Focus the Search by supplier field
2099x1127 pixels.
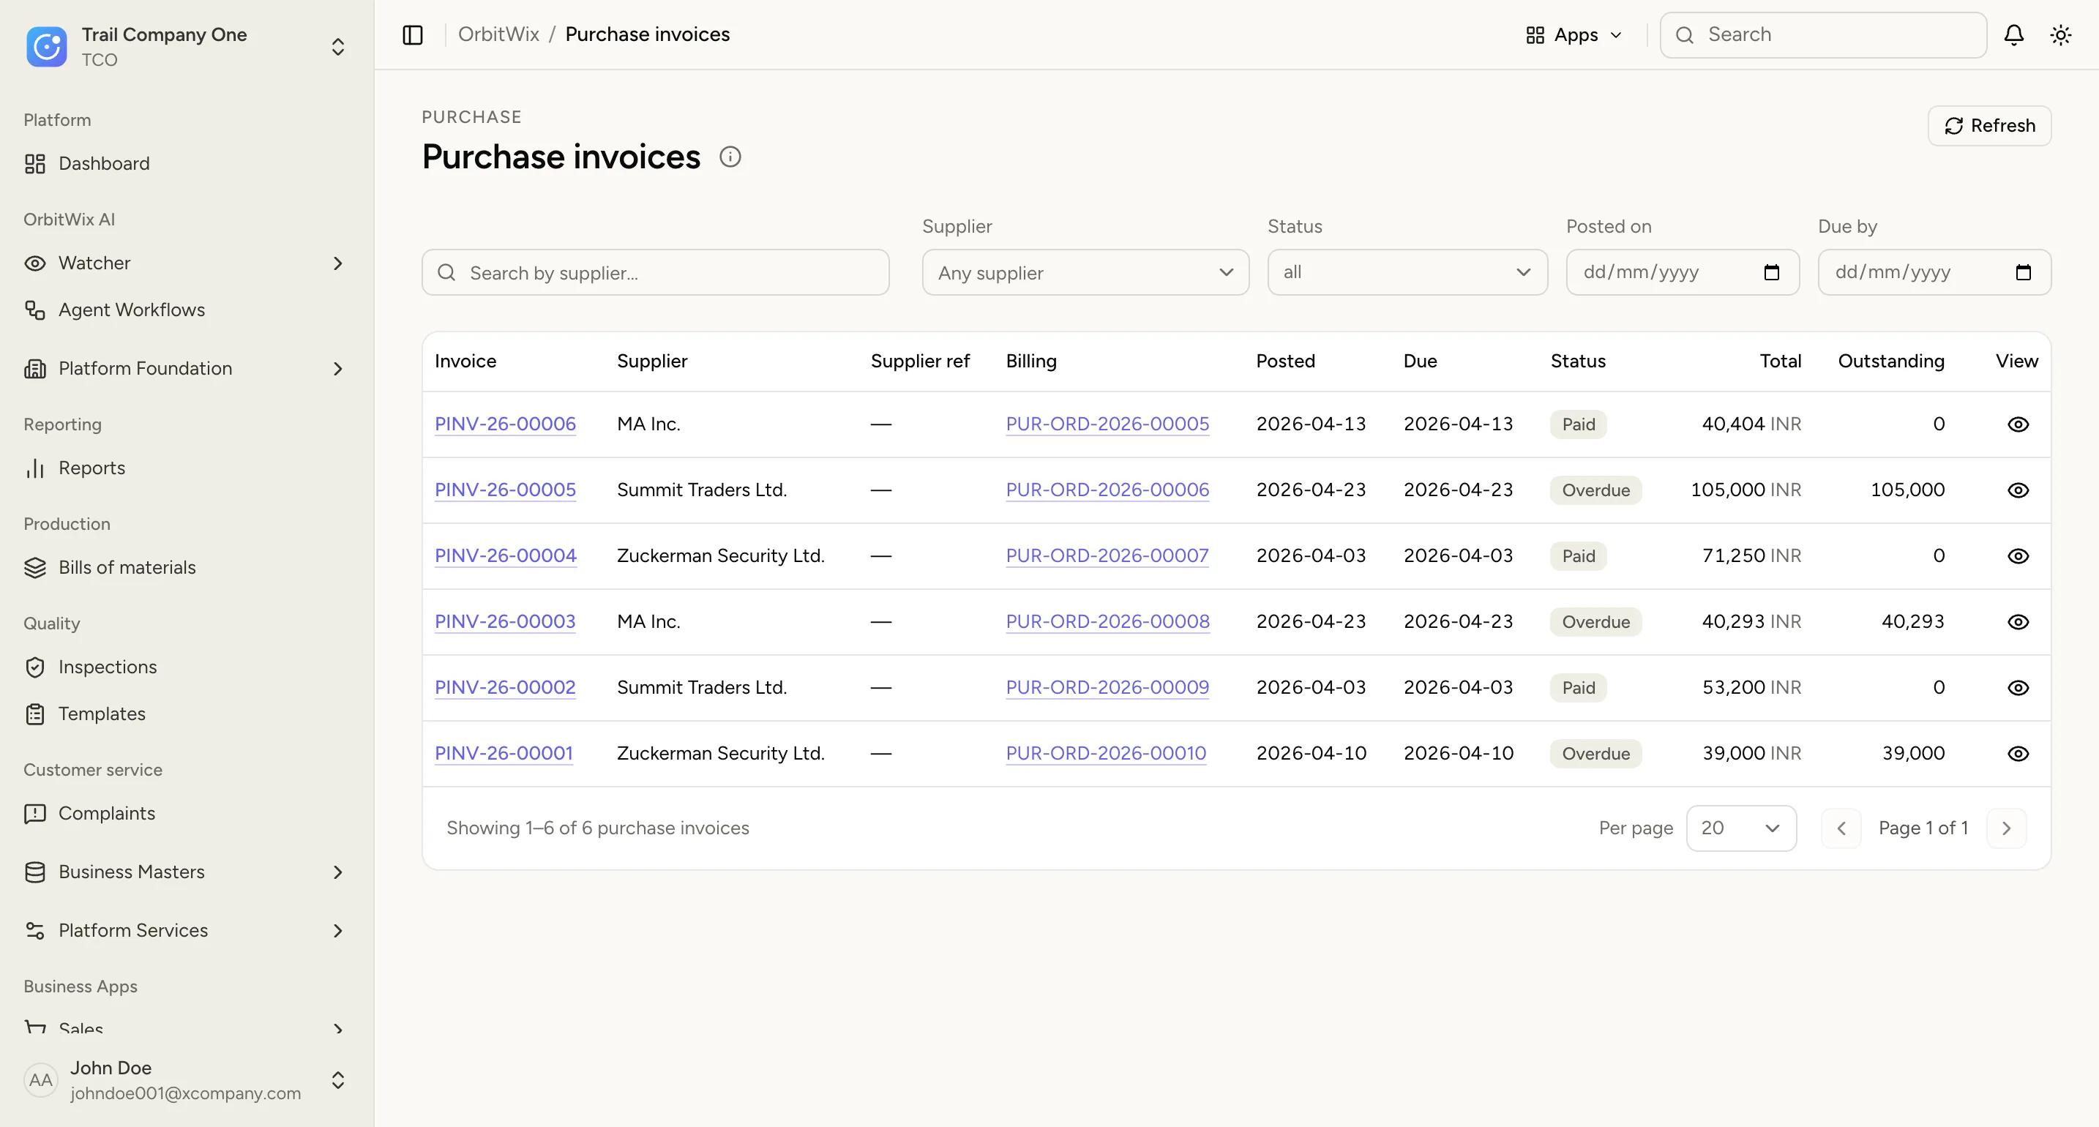pyautogui.click(x=655, y=272)
